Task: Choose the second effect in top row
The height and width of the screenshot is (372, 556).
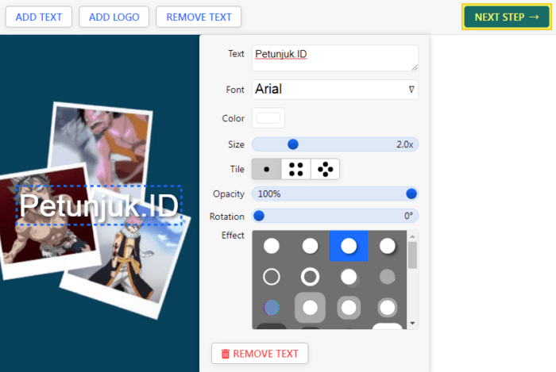Action: pos(311,246)
